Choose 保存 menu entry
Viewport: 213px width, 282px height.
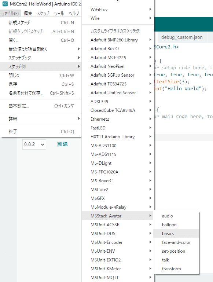pos(41,84)
